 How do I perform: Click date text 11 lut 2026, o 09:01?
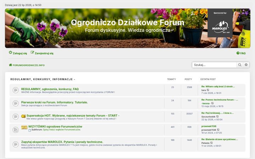pyautogui.click(x=211, y=146)
